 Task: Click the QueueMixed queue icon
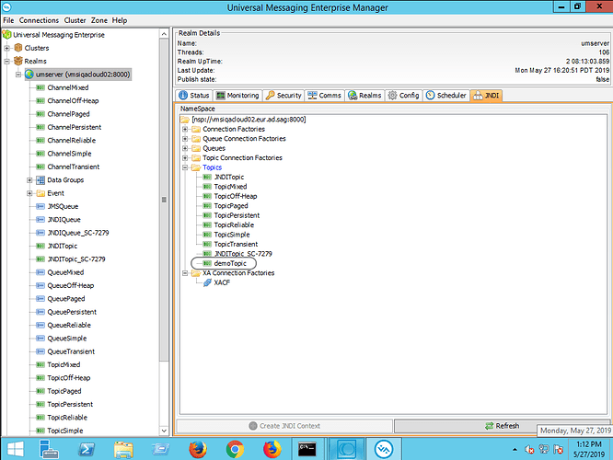click(x=40, y=272)
